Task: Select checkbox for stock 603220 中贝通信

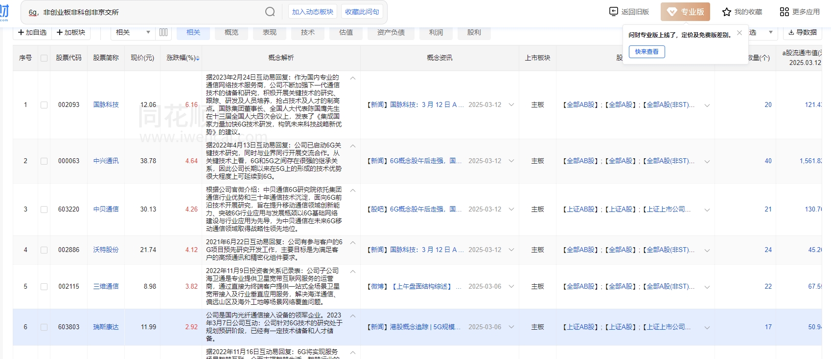Action: coord(44,210)
